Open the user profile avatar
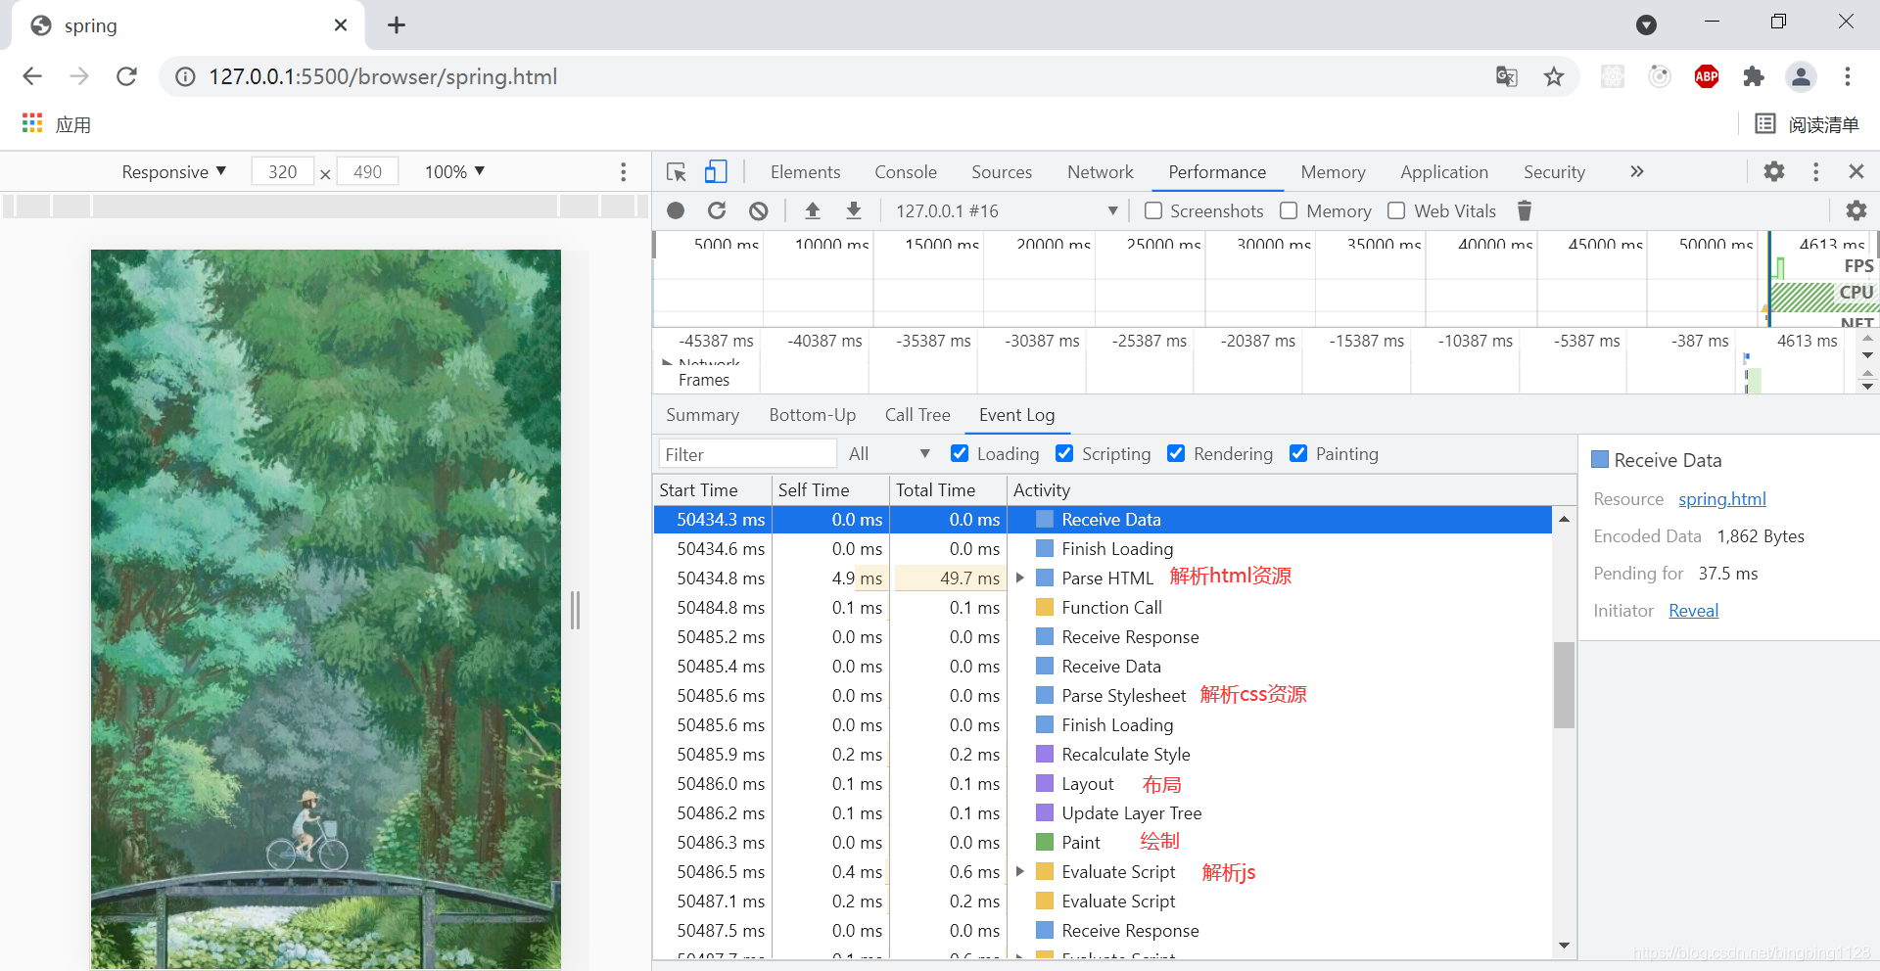This screenshot has width=1880, height=971. pos(1801,76)
